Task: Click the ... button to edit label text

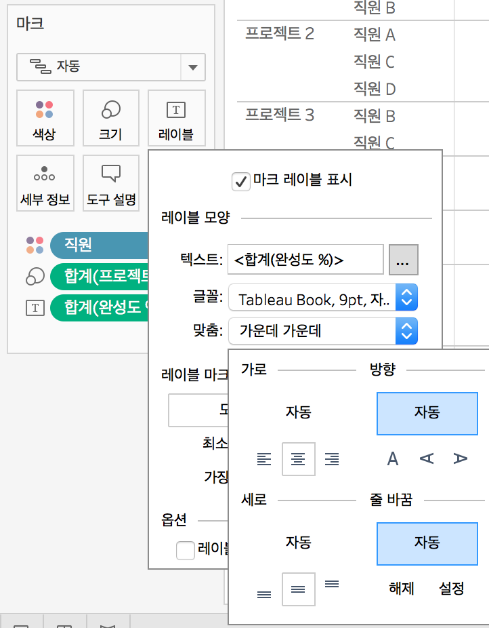Action: 404,260
